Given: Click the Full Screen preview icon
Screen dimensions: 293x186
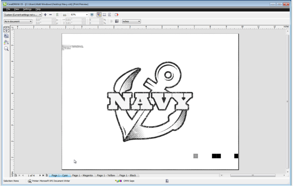Looking at the screenshot, I should [92, 15].
